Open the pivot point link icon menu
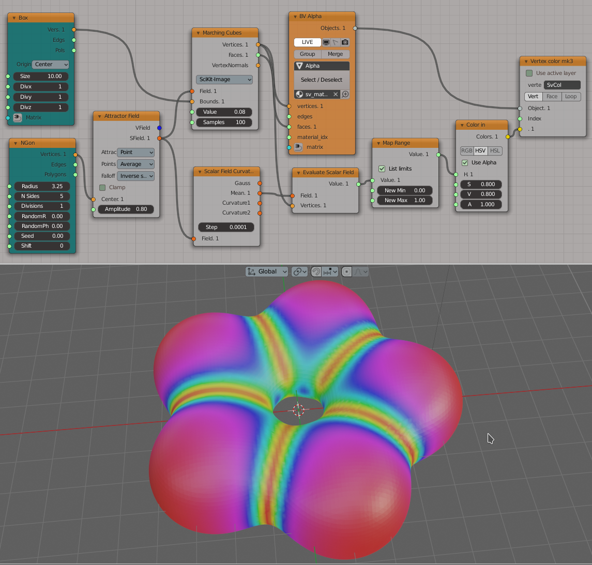This screenshot has width=592, height=565. pos(300,271)
